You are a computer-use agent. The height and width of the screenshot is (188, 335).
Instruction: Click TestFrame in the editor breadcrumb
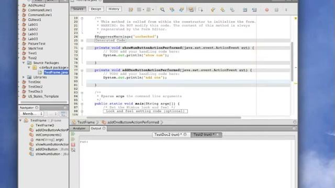[86, 122]
